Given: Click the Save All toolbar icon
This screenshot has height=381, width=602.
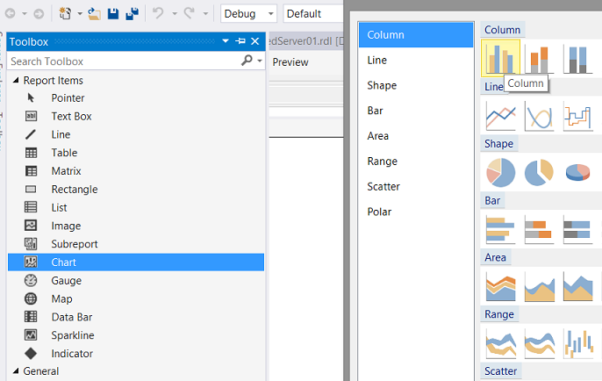Looking at the screenshot, I should [x=132, y=14].
